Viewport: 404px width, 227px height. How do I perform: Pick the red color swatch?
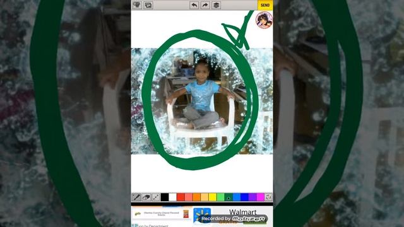(181, 197)
